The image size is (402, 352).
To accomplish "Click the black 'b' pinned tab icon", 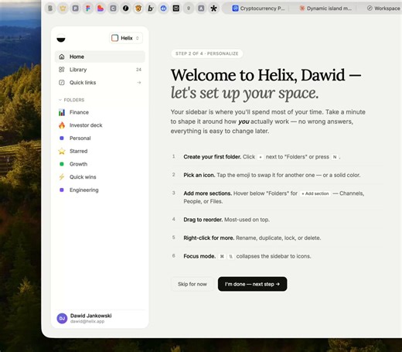I will tap(151, 9).
